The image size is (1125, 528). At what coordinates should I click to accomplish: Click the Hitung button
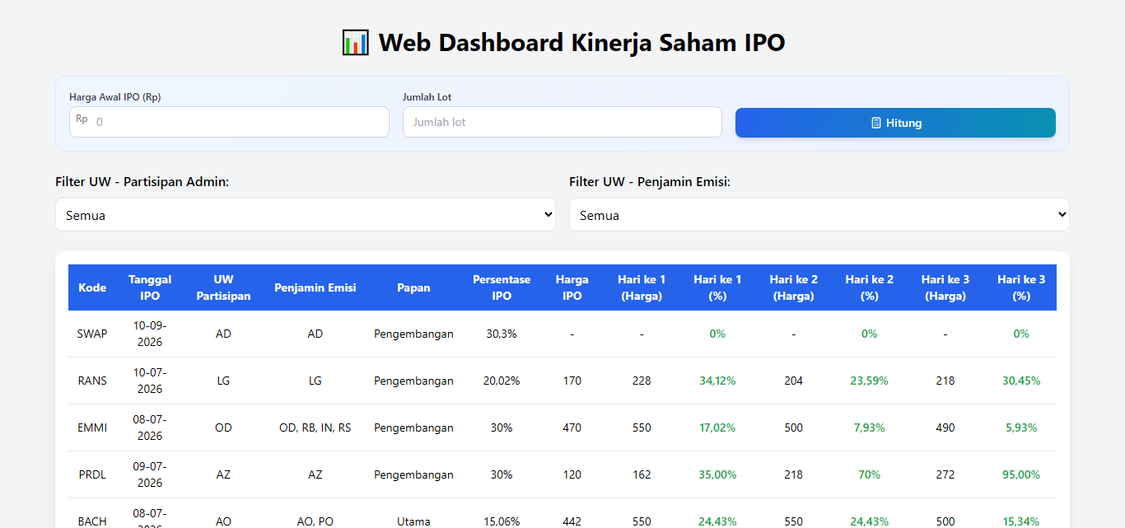[x=895, y=123]
